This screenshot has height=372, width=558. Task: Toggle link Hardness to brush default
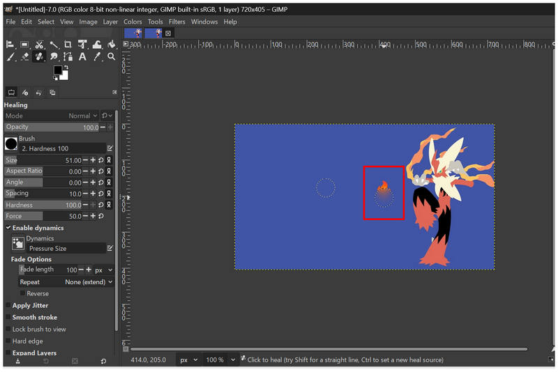pos(109,205)
